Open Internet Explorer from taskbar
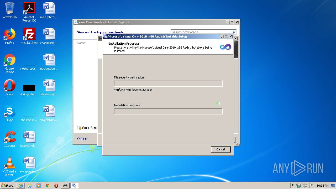The width and height of the screenshot is (336, 189). (21, 186)
